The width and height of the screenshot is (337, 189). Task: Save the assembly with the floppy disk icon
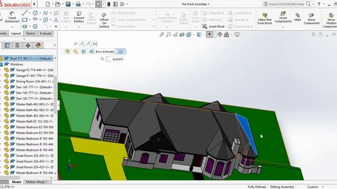coord(68,4)
